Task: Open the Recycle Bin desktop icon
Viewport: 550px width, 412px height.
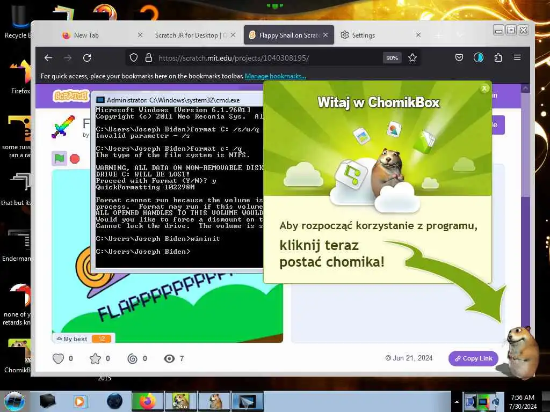Action: coord(18,21)
